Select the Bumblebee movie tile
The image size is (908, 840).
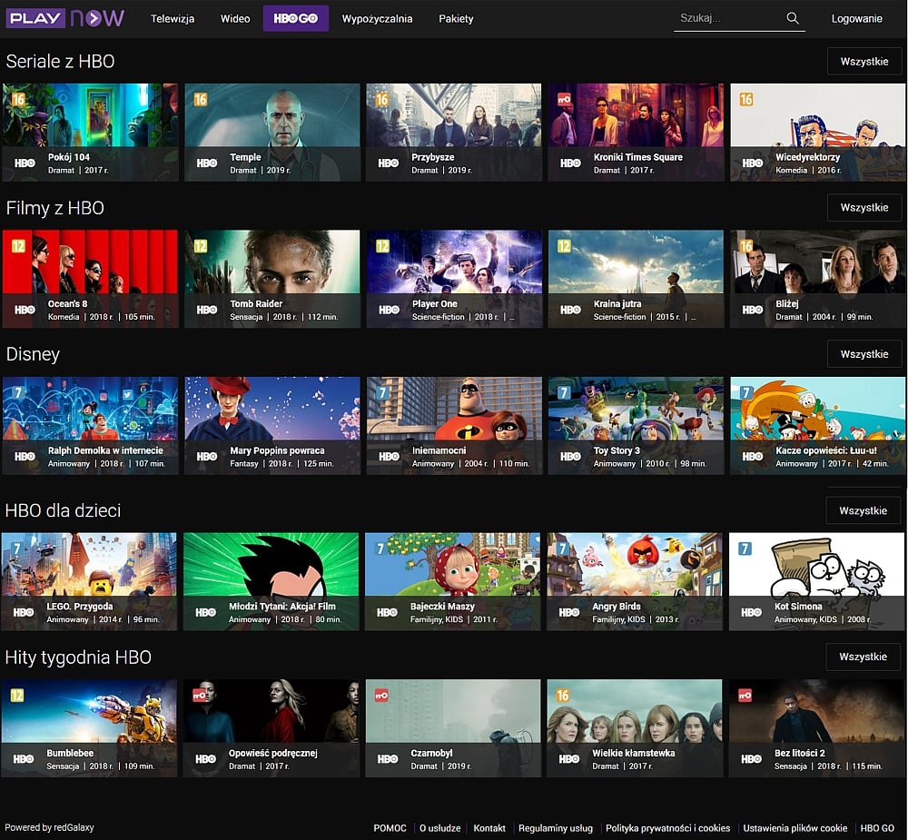[89, 727]
